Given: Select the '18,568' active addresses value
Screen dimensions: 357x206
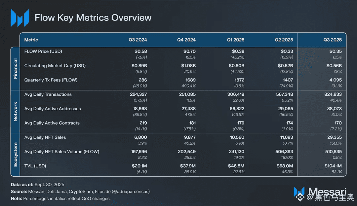Looking at the screenshot, I should click(140, 109).
